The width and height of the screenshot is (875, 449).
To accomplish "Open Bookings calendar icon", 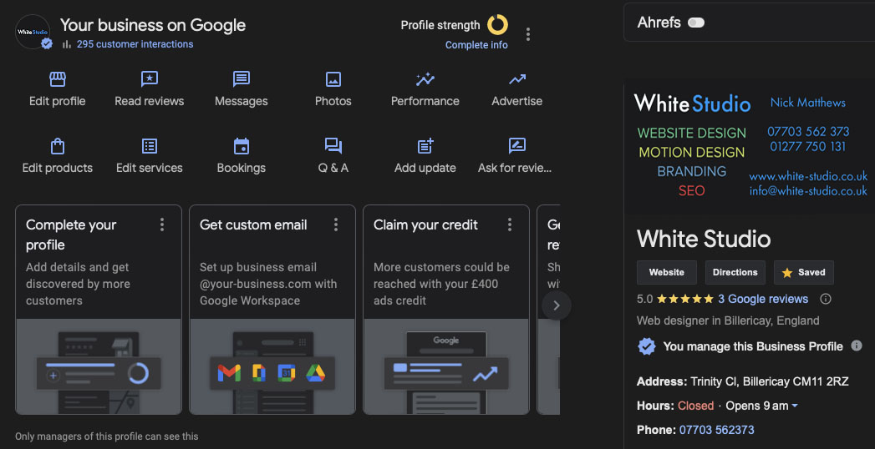I will (x=241, y=146).
